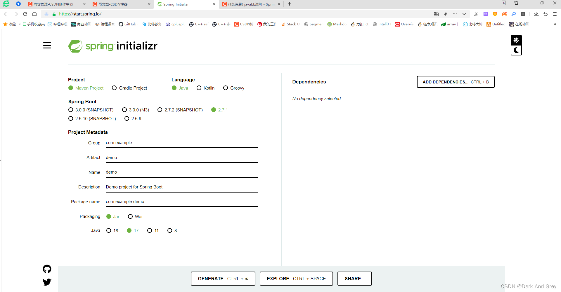Expand the address bar dropdown chevron
This screenshot has width=561, height=292.
pyautogui.click(x=464, y=14)
